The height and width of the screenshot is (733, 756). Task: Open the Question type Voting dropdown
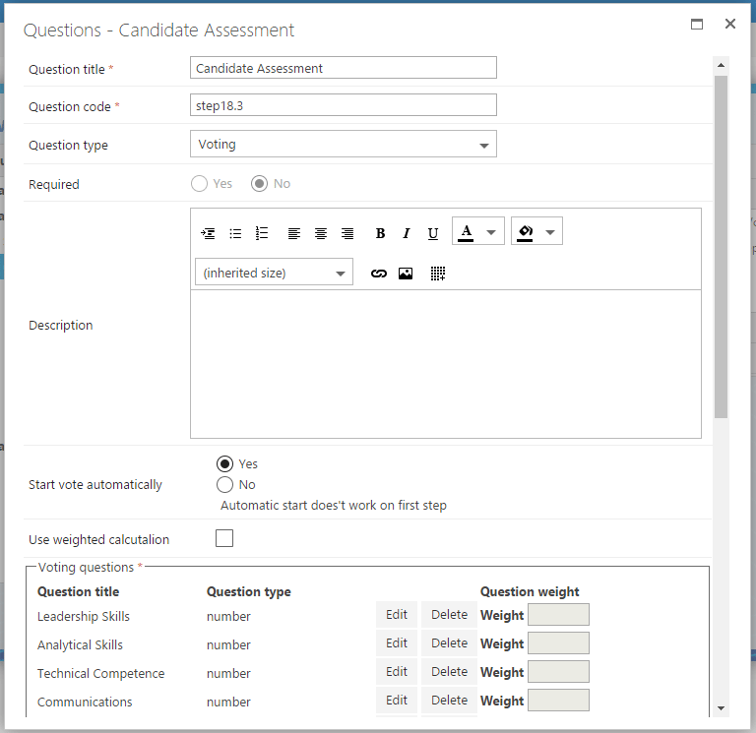pyautogui.click(x=344, y=144)
